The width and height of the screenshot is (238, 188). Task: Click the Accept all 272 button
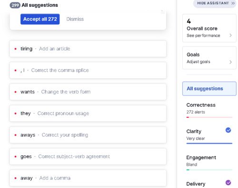click(40, 19)
